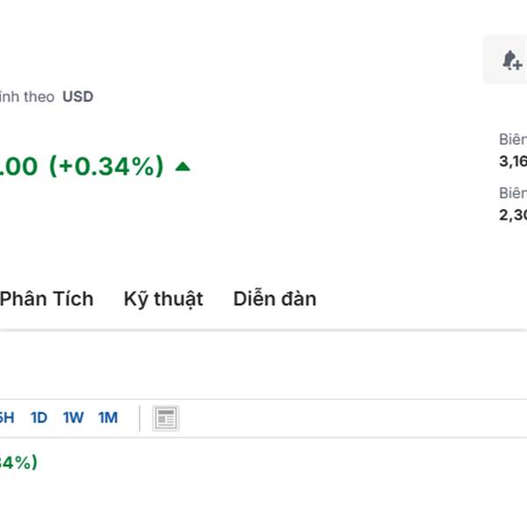Toggle the chart news overlay icon
Screen dimensions: 527x527
pos(165,418)
